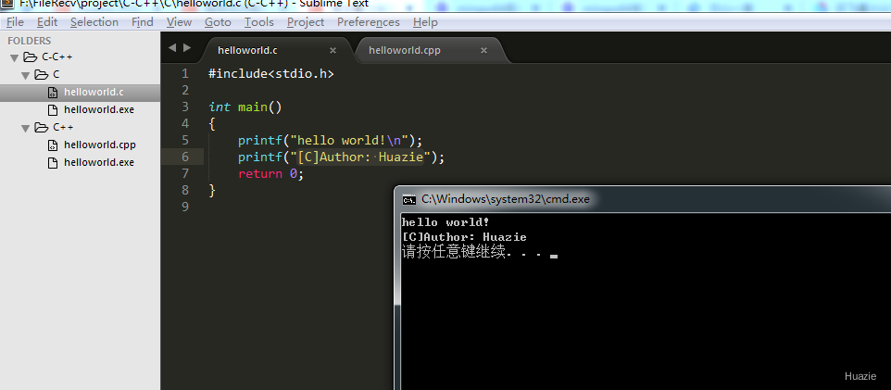
Task: Click the C folder icon
Action: click(41, 74)
